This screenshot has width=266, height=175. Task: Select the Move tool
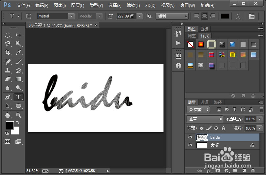(x=18, y=35)
